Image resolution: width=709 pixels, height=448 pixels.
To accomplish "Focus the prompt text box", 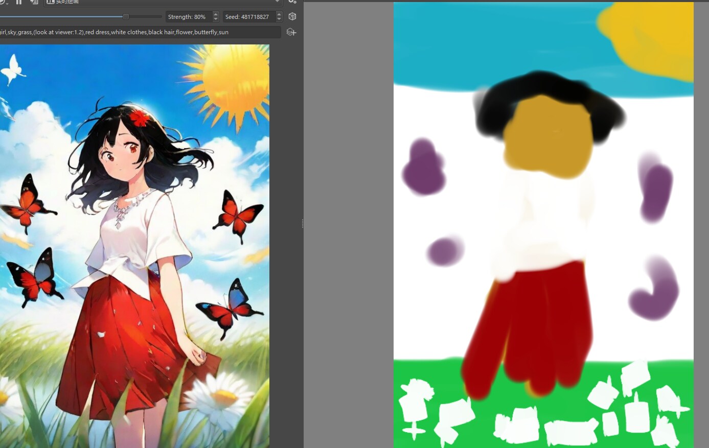I will click(x=138, y=32).
